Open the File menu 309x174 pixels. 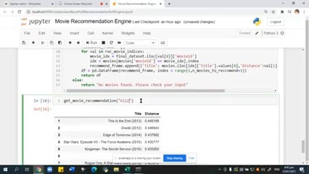tap(27, 33)
